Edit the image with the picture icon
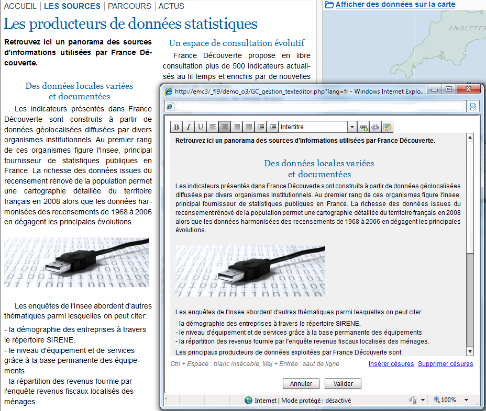 [388, 127]
